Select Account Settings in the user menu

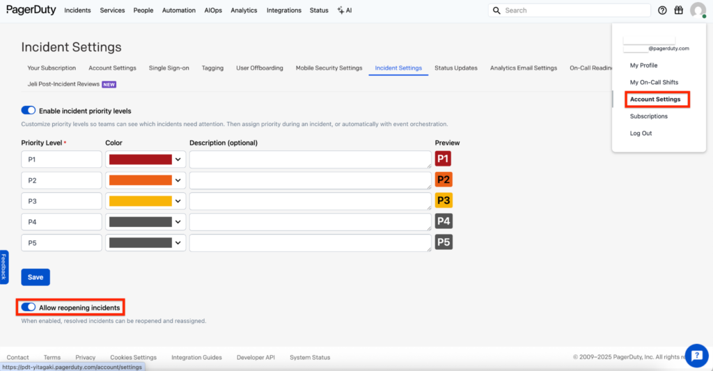[x=655, y=100]
